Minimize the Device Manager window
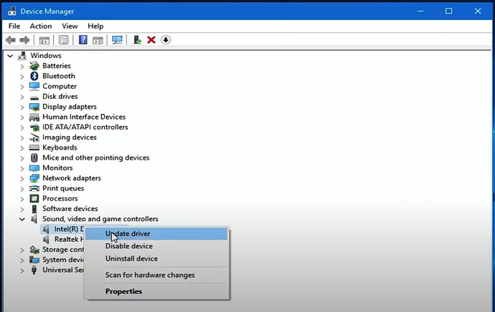Screen dimensions: 495x312 (420, 11)
